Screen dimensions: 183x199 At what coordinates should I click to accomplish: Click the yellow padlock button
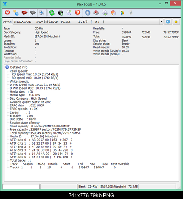[x=176, y=21]
